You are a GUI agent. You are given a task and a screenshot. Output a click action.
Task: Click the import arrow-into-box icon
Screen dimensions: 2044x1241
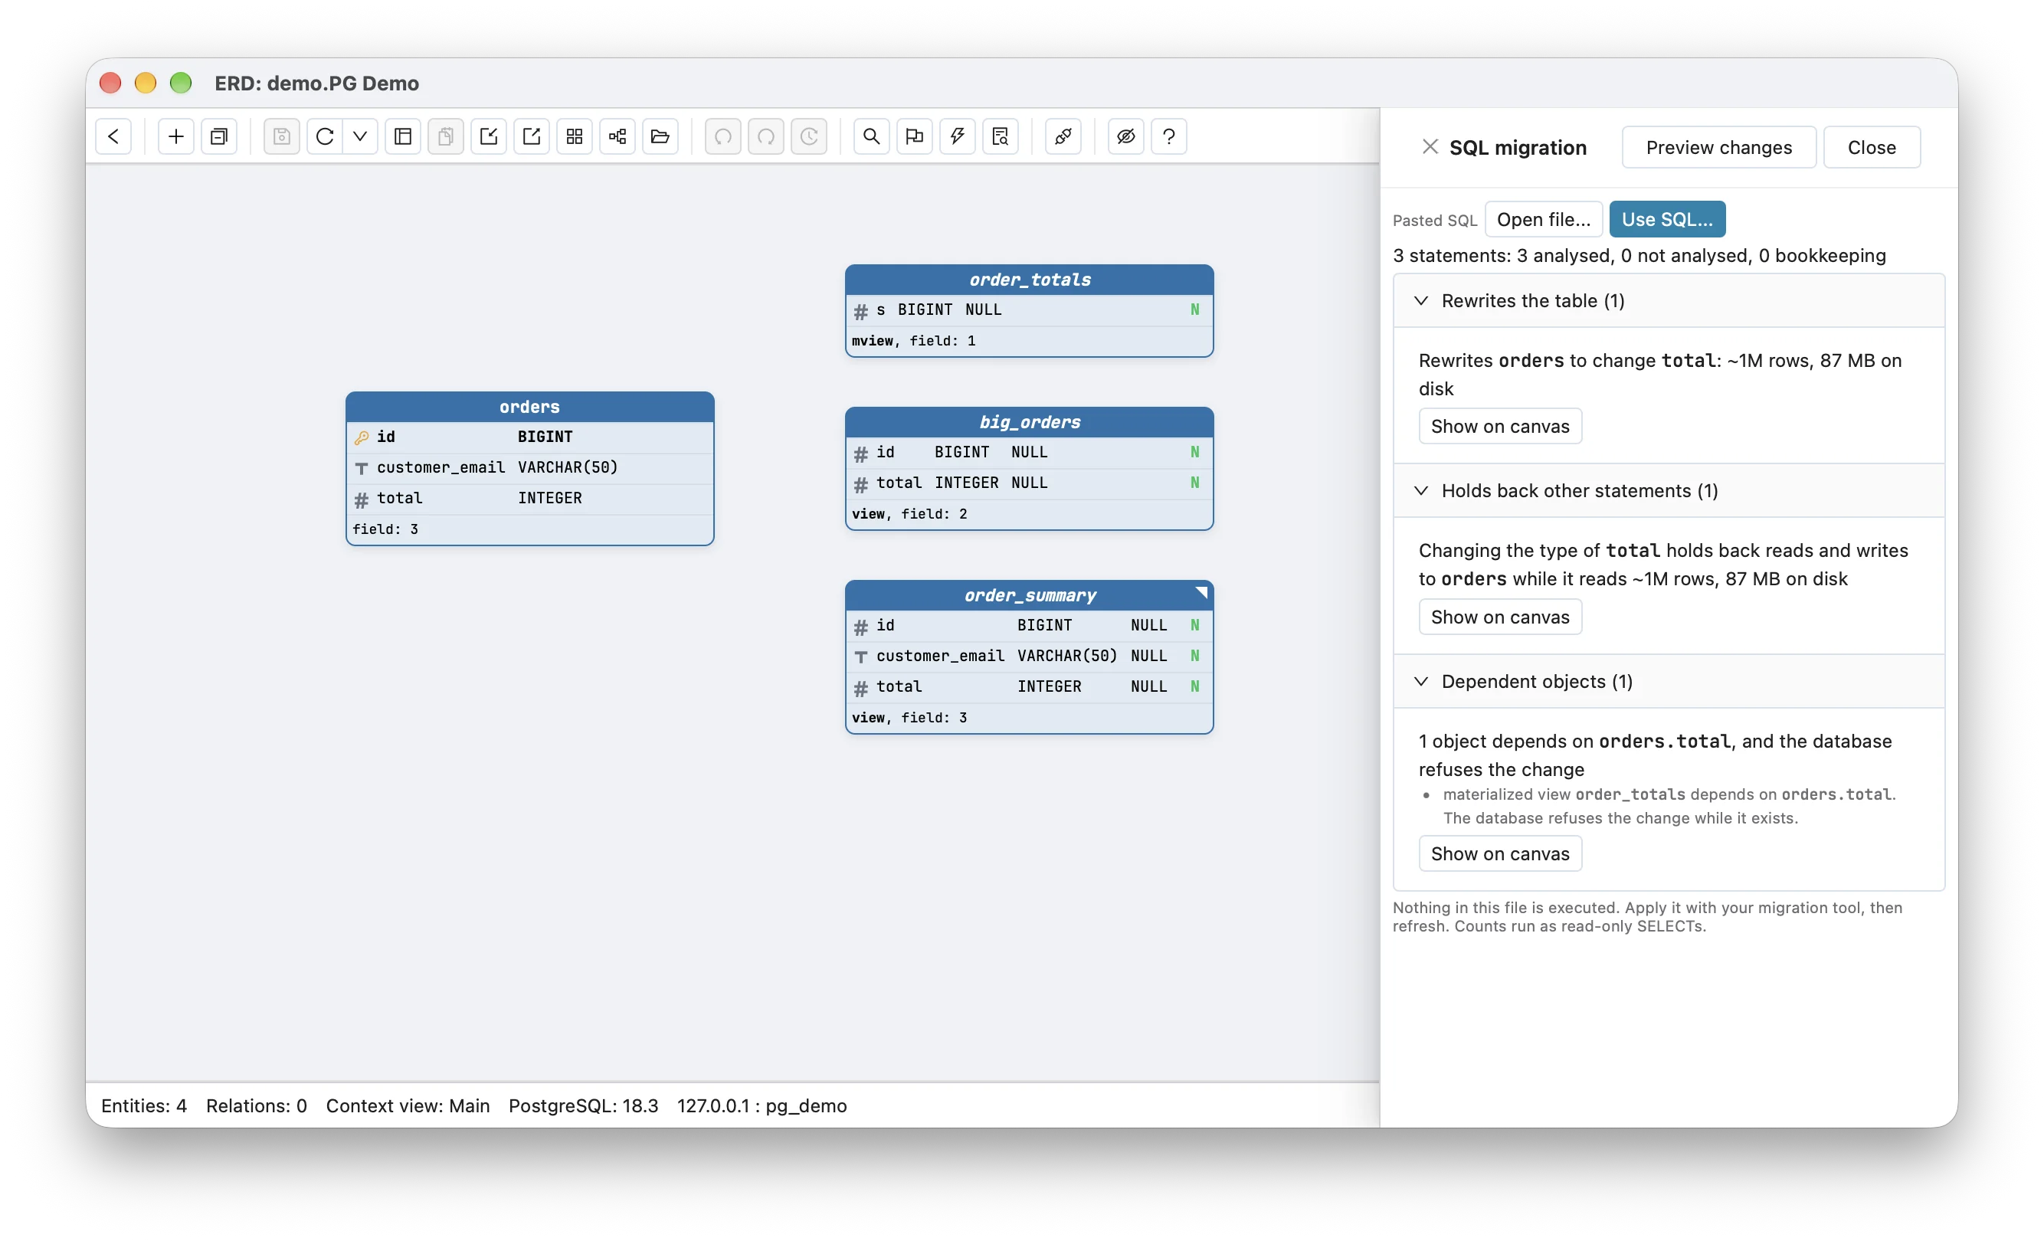[x=489, y=136]
